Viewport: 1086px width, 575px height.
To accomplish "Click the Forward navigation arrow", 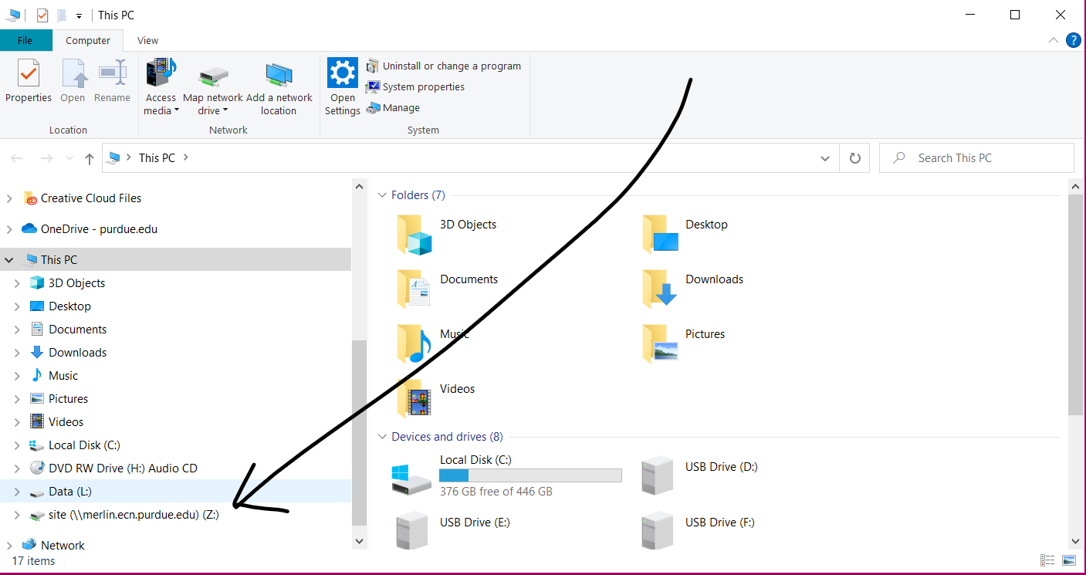I will tap(46, 158).
